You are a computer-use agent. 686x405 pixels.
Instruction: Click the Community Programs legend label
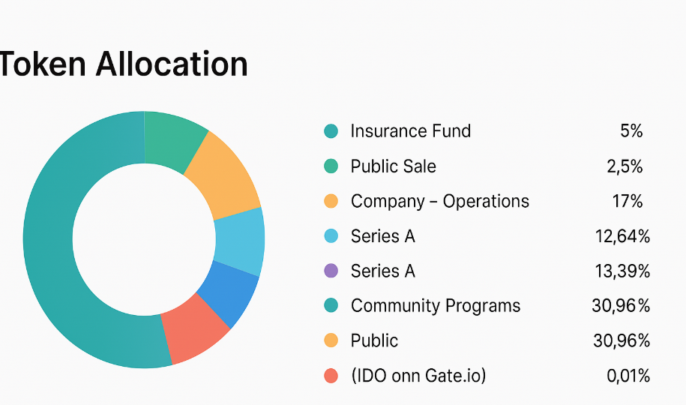pos(435,306)
